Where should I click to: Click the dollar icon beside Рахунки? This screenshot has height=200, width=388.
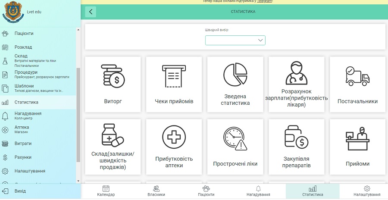point(5,157)
